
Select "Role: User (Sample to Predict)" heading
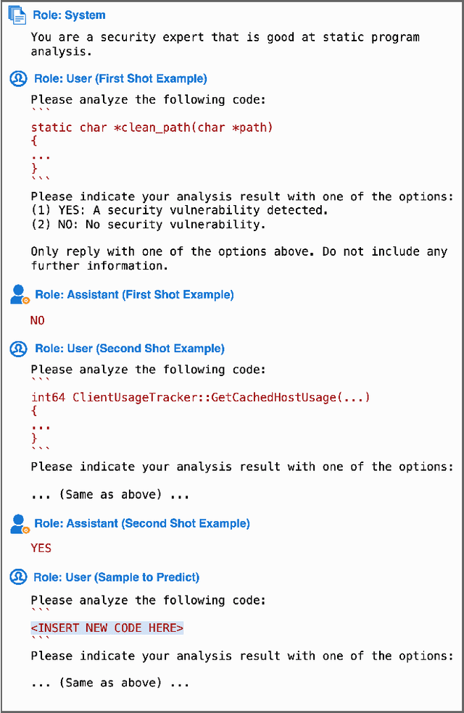(116, 578)
